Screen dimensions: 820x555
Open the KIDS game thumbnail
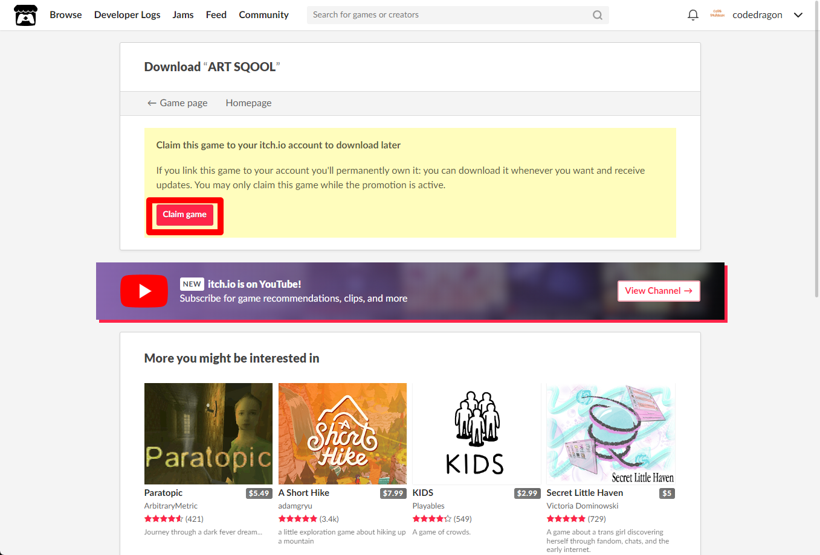coord(477,434)
